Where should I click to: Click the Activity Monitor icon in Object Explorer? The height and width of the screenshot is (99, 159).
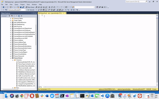(21, 16)
